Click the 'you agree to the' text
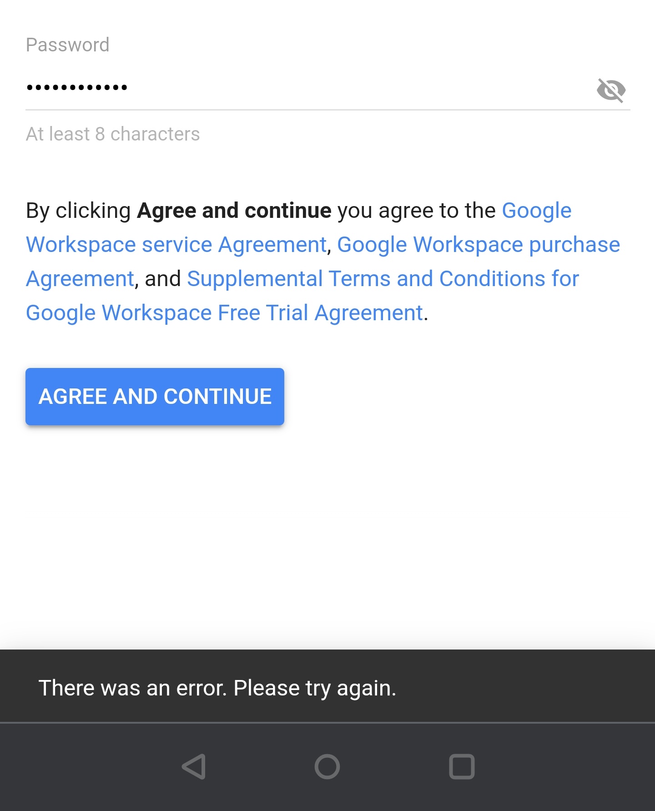 coord(417,211)
